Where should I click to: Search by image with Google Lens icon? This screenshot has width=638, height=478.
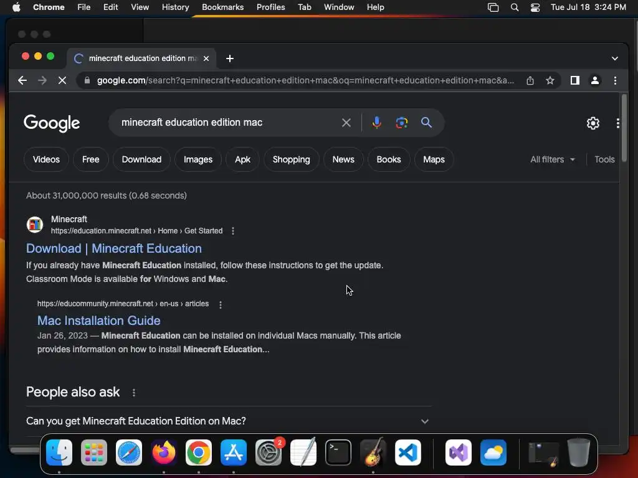tap(402, 123)
